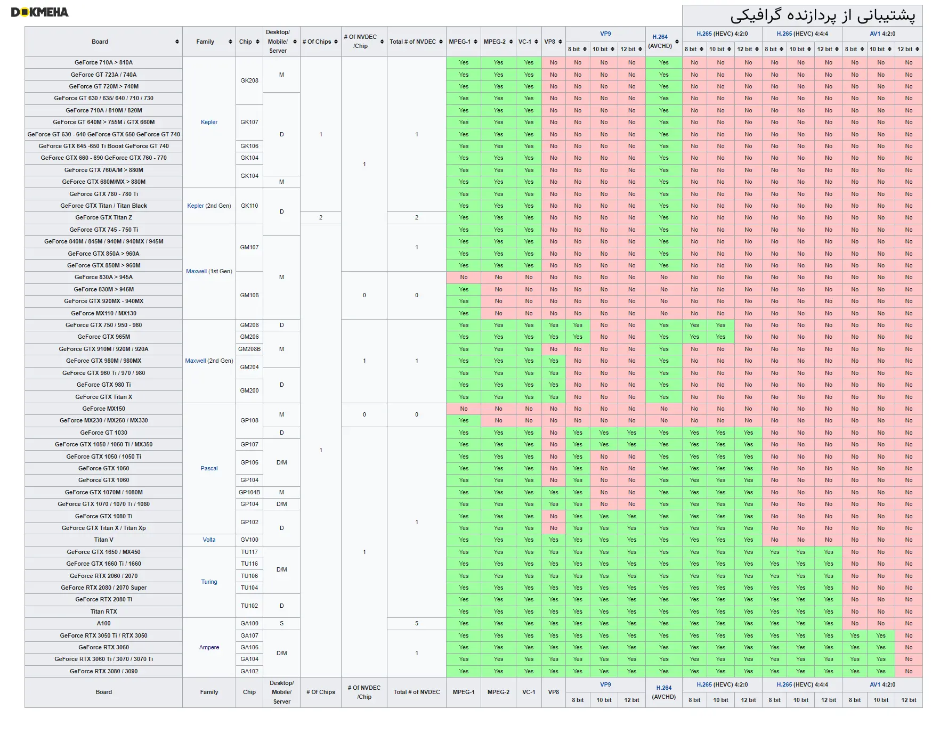Open the AV1 link in top header
This screenshot has width=948, height=734.
coord(874,34)
